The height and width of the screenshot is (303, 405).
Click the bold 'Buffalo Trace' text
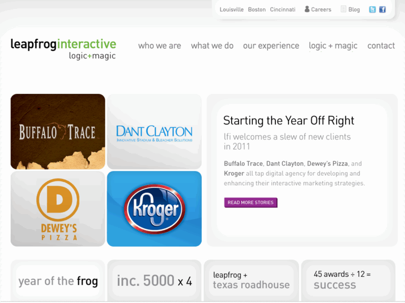[x=243, y=163]
